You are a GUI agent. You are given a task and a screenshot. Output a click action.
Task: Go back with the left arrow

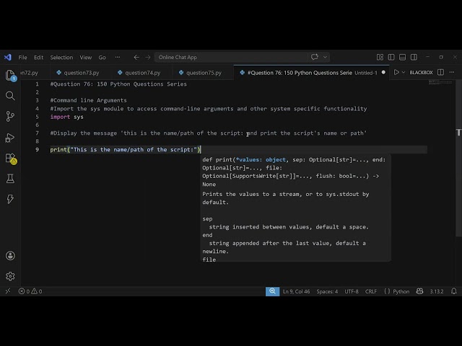pyautogui.click(x=136, y=58)
